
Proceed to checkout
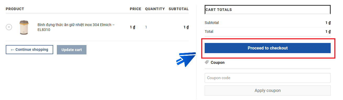click(268, 48)
